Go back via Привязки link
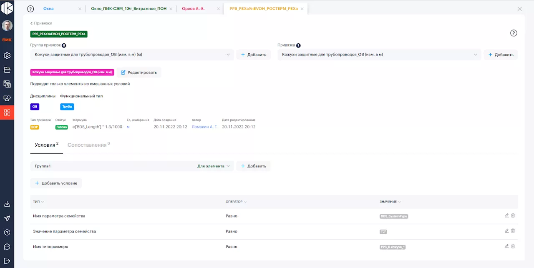The width and height of the screenshot is (534, 268). click(x=41, y=23)
